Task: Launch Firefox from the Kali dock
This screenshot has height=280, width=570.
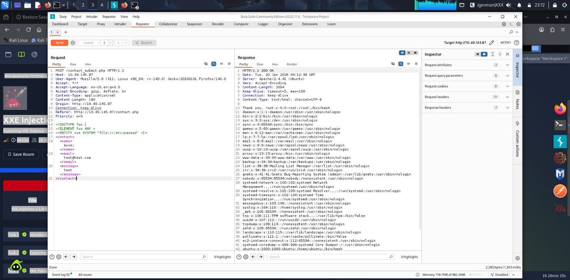Action: (x=560, y=109)
